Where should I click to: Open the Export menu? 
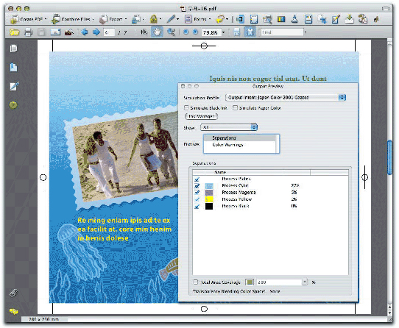[113, 19]
